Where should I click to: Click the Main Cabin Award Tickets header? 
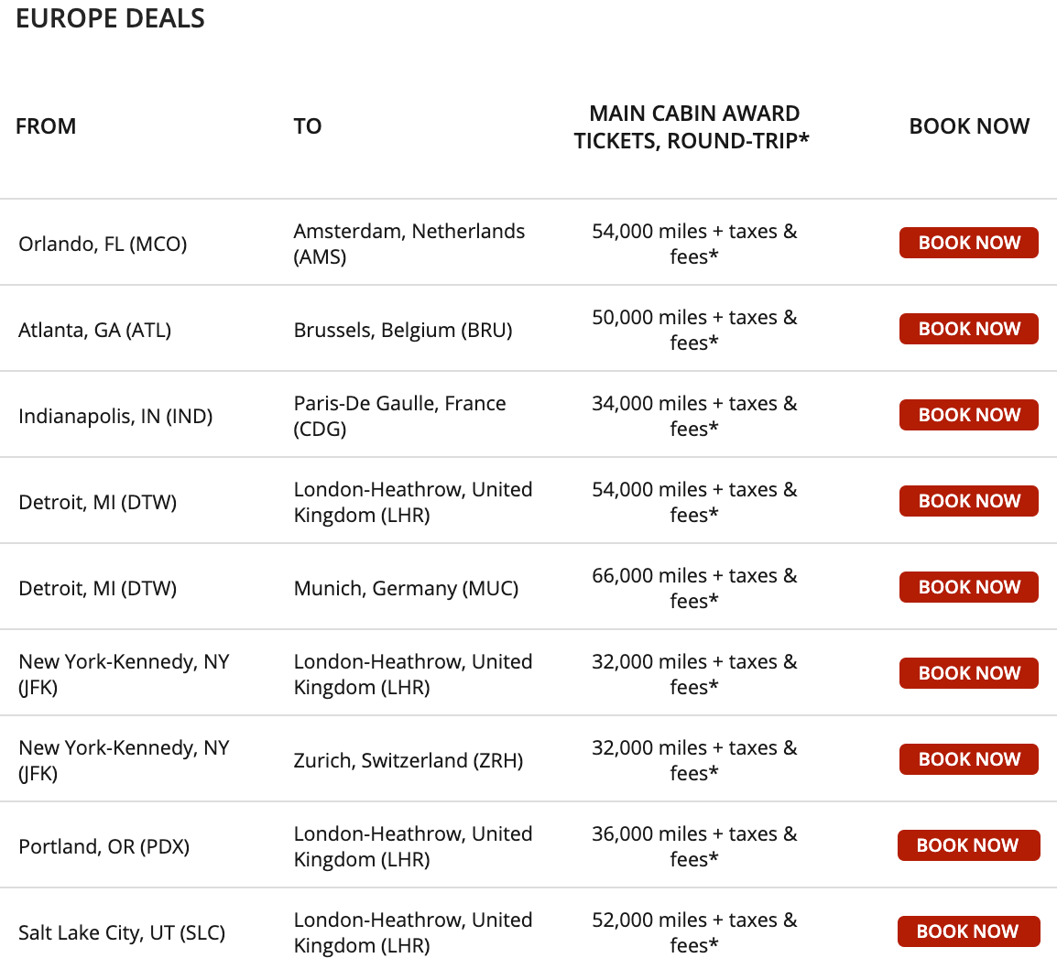692,126
